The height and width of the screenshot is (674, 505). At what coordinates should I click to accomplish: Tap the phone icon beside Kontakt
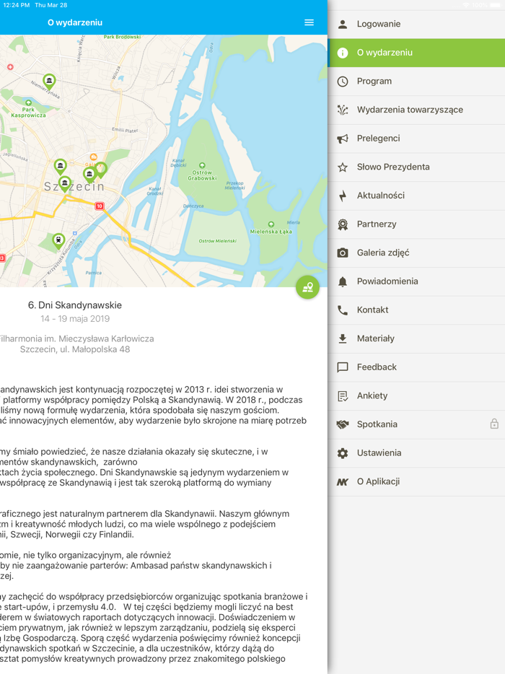(343, 310)
